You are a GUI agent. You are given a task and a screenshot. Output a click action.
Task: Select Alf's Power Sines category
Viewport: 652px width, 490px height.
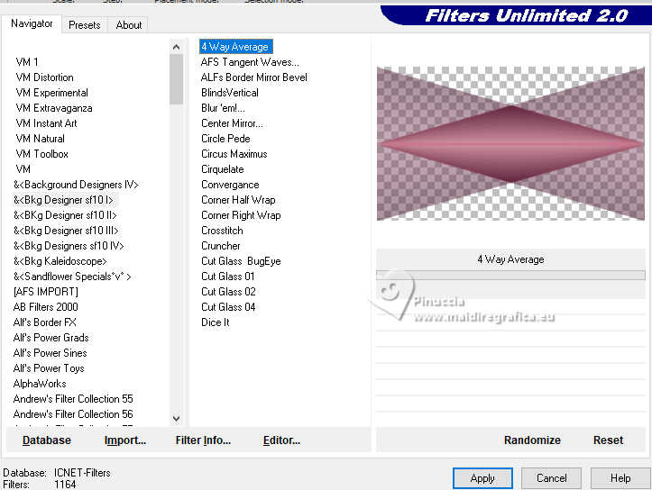[x=50, y=353]
